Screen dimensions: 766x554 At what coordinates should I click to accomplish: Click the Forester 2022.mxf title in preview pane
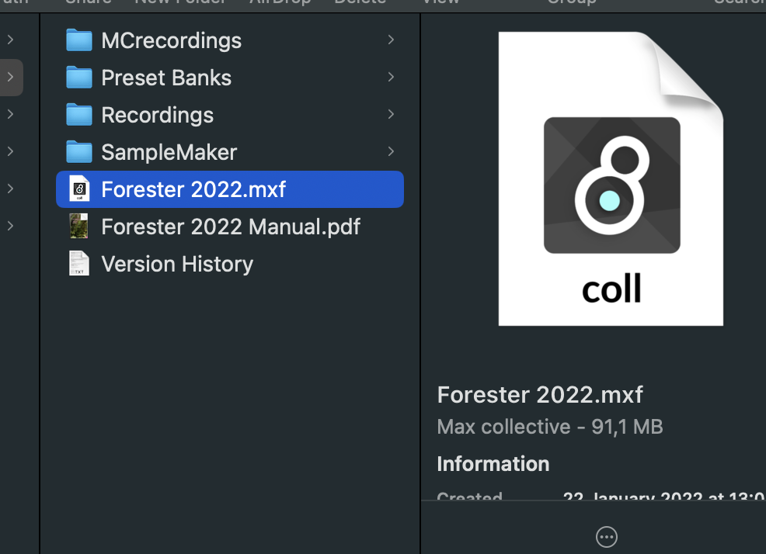click(540, 394)
